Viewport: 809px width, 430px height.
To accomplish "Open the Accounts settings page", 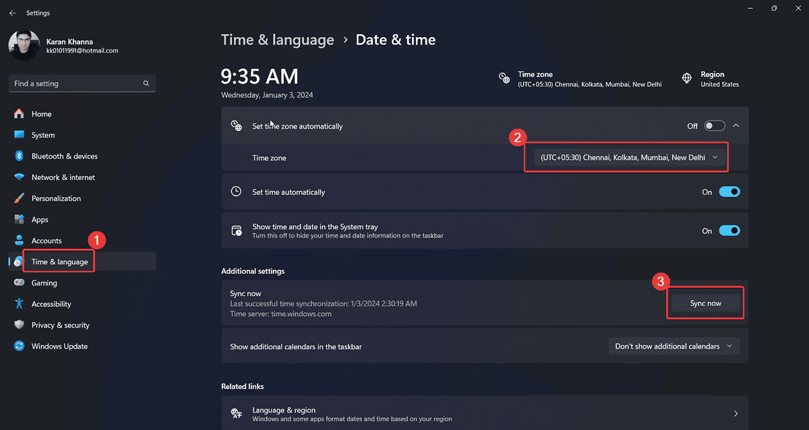I will click(47, 241).
